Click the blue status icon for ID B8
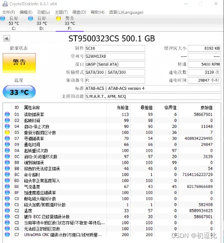This screenshot has width=224, height=243. (7, 162)
